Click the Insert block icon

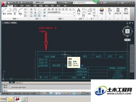(90, 11)
